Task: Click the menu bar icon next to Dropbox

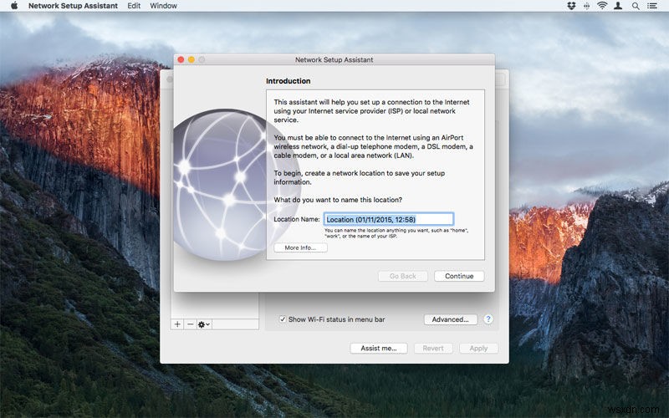Action: click(x=587, y=6)
